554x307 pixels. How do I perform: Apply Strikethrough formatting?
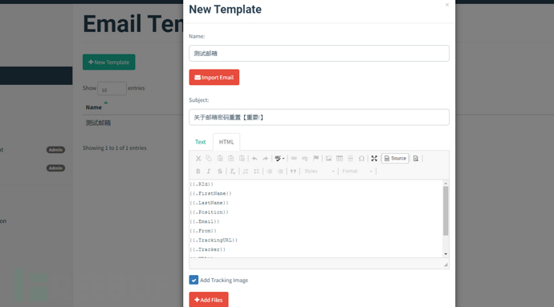click(x=220, y=172)
